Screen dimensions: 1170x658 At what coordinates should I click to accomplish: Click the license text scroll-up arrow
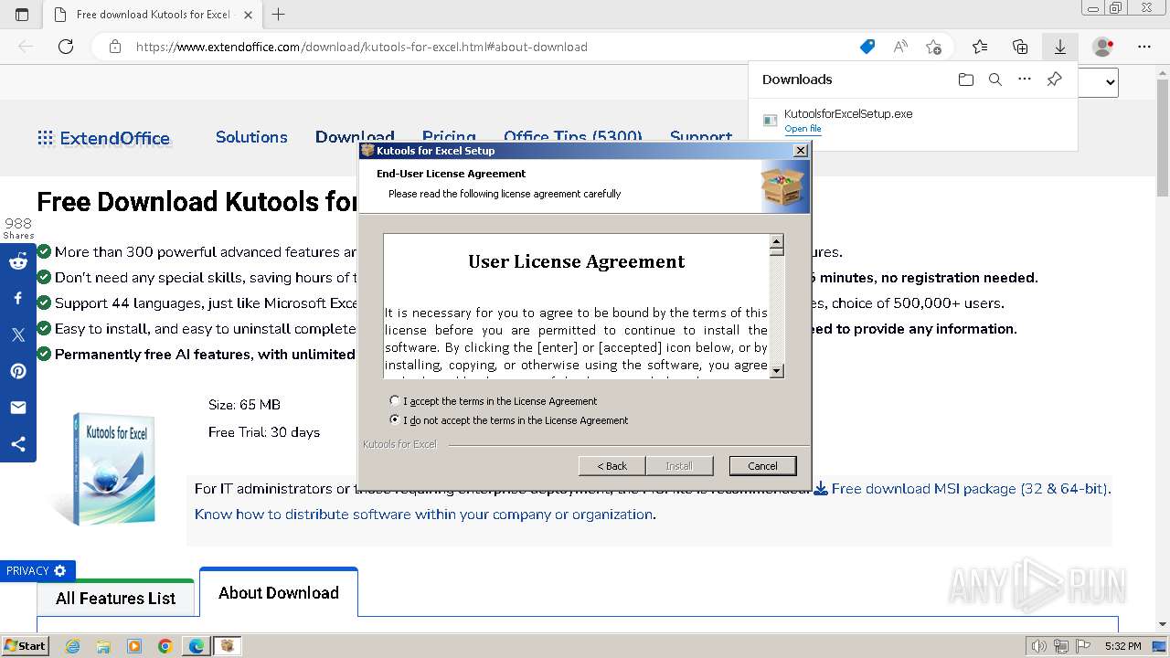coord(777,242)
